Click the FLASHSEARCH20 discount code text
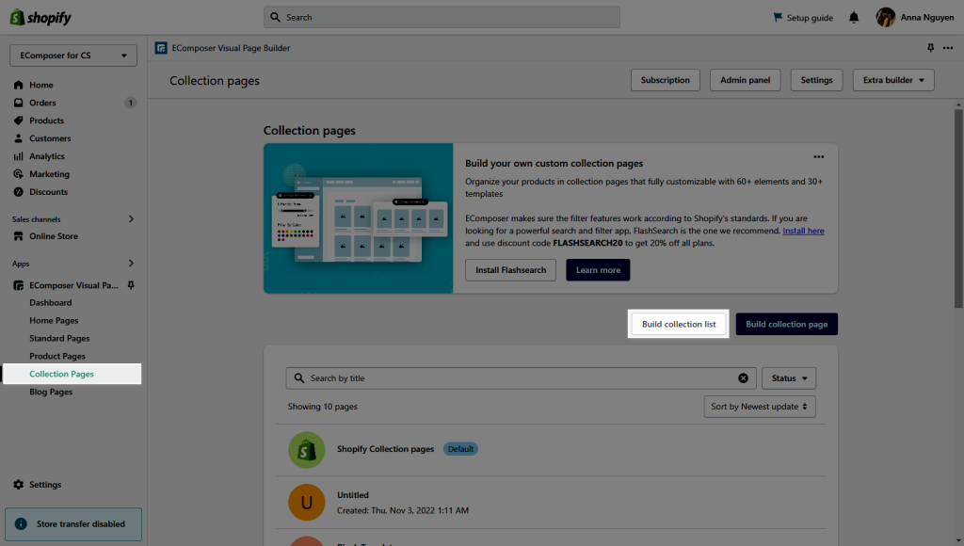Viewport: 964px width, 546px height. click(x=587, y=243)
